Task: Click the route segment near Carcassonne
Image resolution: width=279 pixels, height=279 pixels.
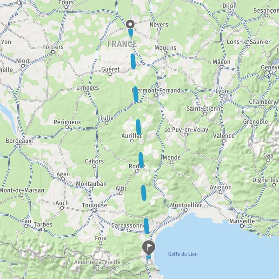Action: (x=146, y=226)
